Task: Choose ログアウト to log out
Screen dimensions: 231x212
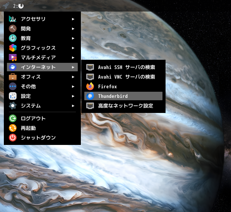Action: [42, 118]
